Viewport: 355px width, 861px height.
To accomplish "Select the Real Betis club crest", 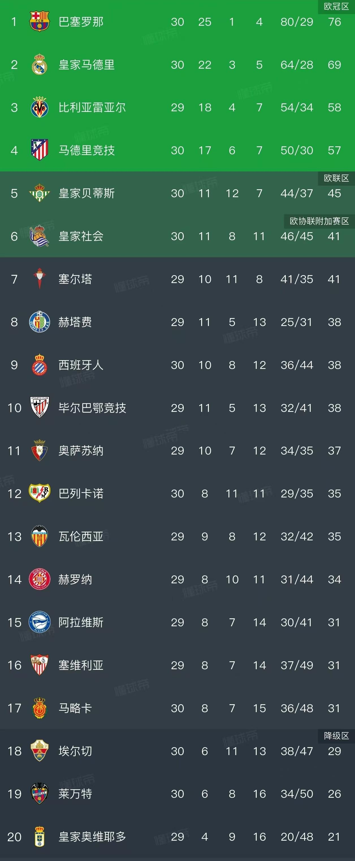I will point(40,193).
